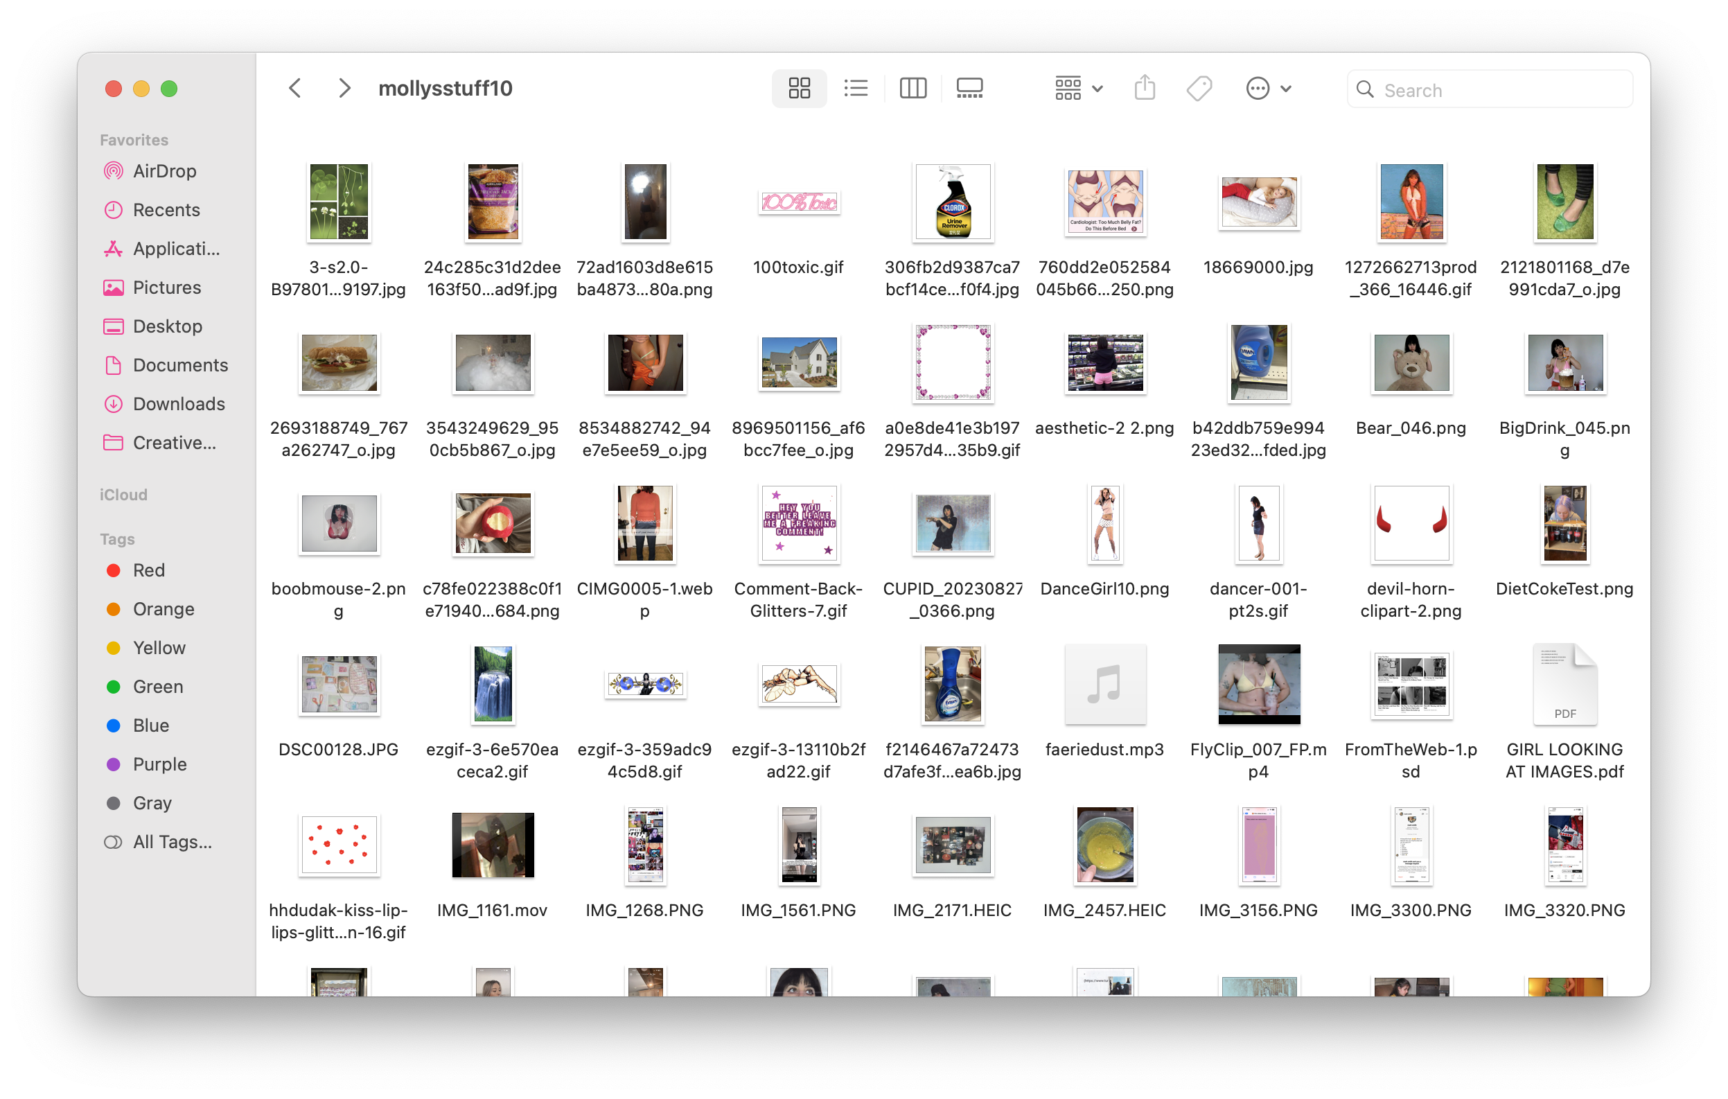Switch to column view
Viewport: 1728px width, 1099px height.
pyautogui.click(x=913, y=88)
